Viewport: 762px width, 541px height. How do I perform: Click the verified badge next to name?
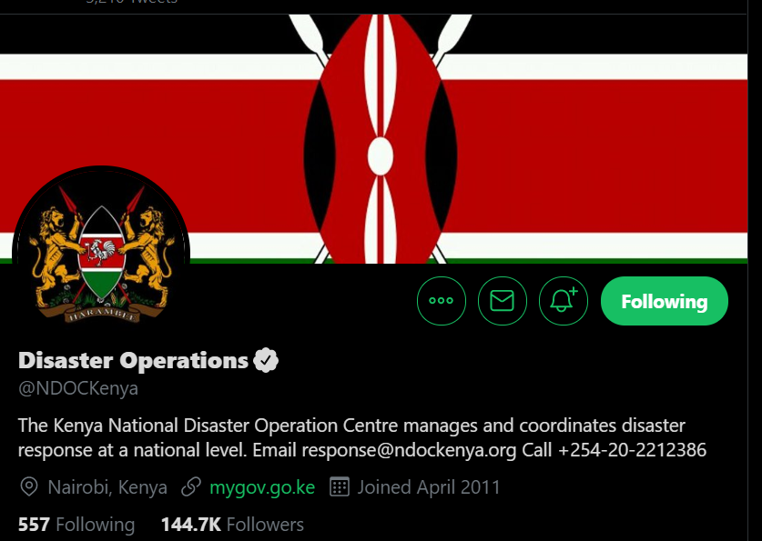[266, 360]
